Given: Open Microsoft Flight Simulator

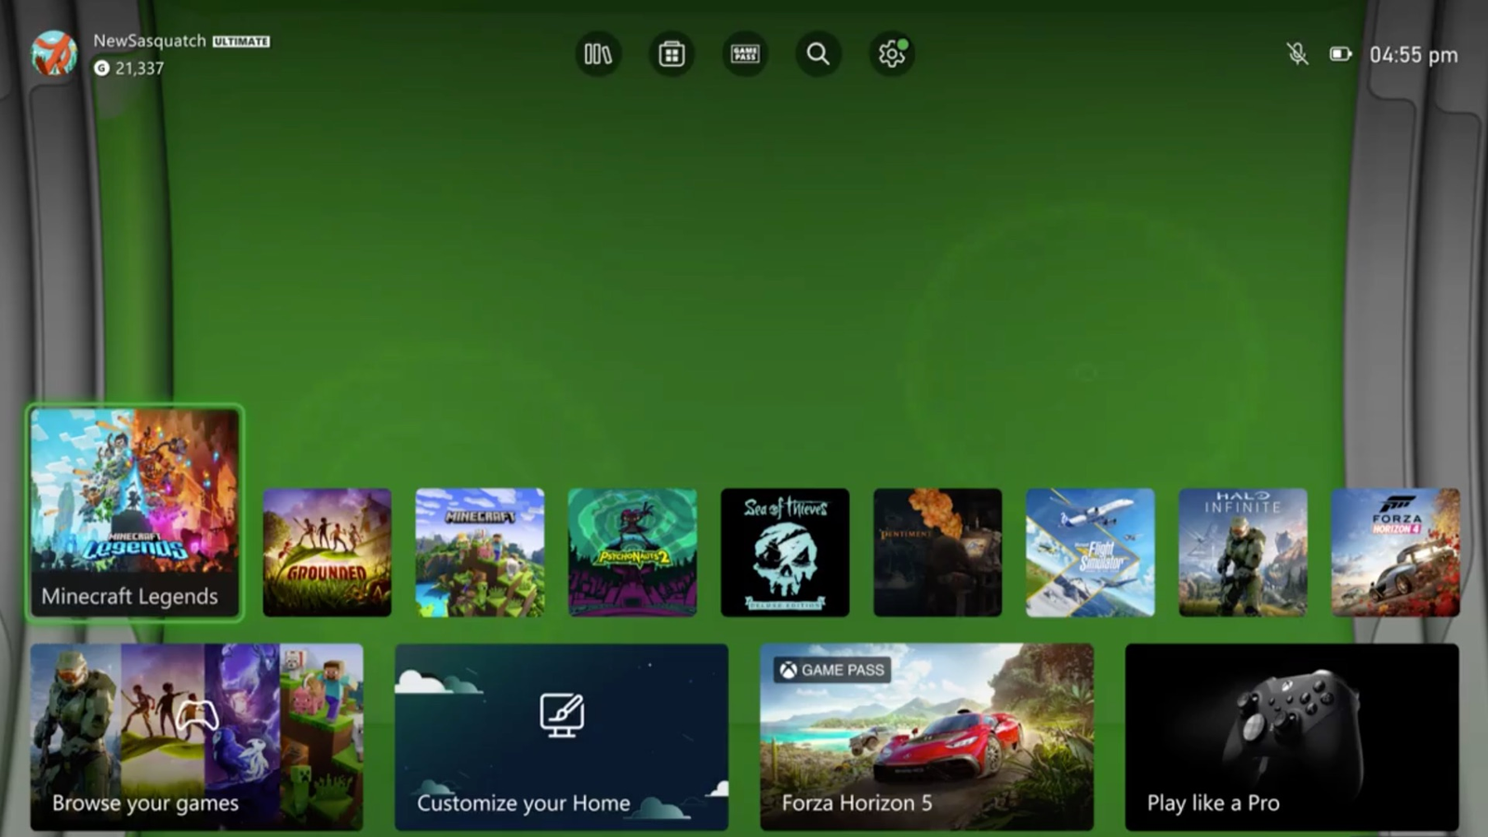Looking at the screenshot, I should [1090, 551].
